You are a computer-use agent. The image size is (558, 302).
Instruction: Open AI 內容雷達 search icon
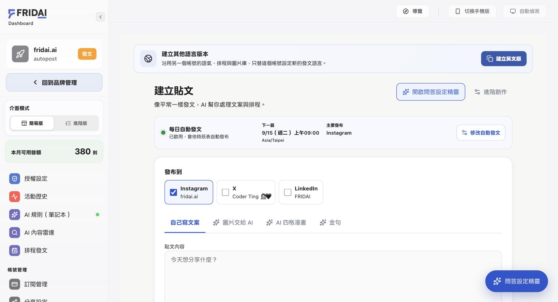14,232
